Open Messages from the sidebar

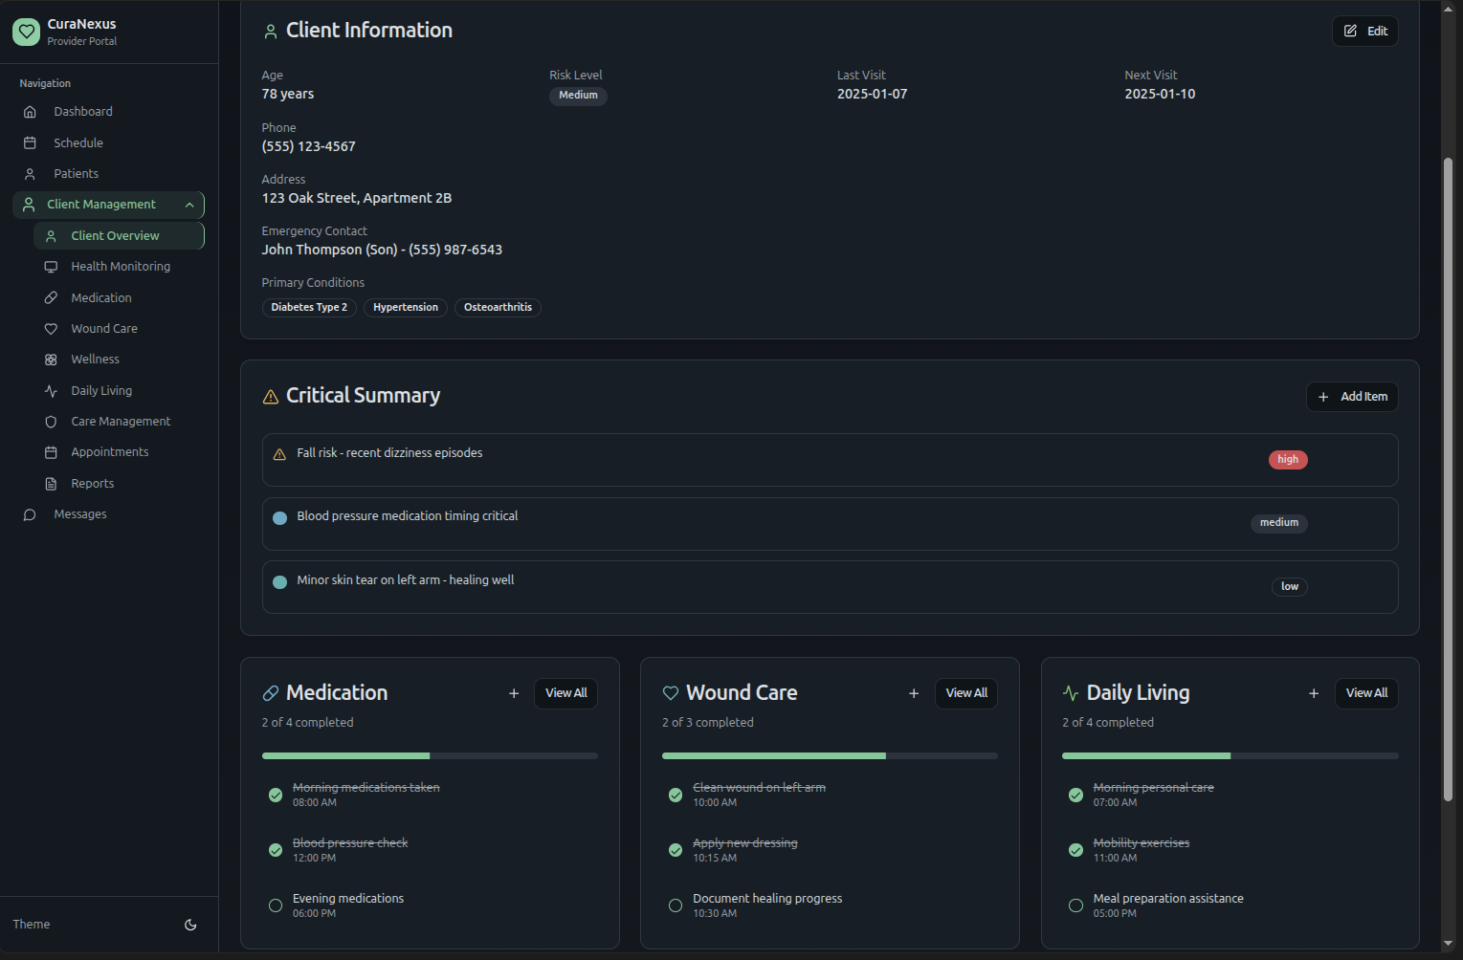79,513
